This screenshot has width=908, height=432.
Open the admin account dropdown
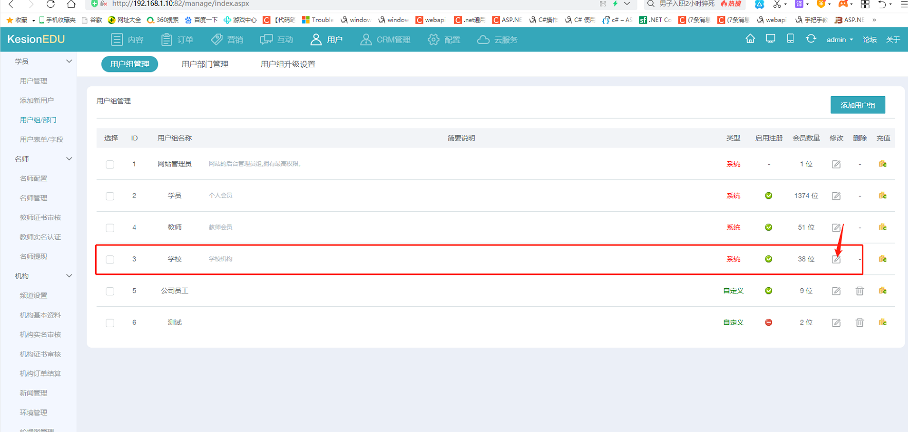click(839, 40)
